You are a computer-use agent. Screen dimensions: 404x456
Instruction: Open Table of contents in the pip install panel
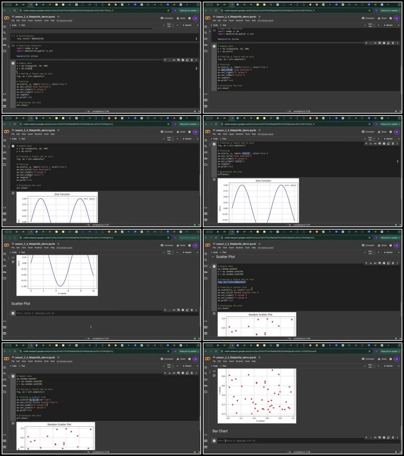pyautogui.click(x=5, y=27)
